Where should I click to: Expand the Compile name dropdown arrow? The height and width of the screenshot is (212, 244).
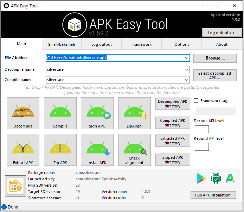pyautogui.click(x=187, y=80)
